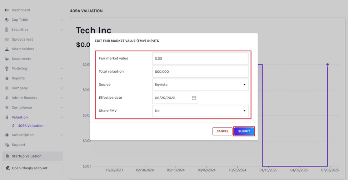This screenshot has width=348, height=180.
Task: Click the Shareholders person icon
Action: (7, 49)
